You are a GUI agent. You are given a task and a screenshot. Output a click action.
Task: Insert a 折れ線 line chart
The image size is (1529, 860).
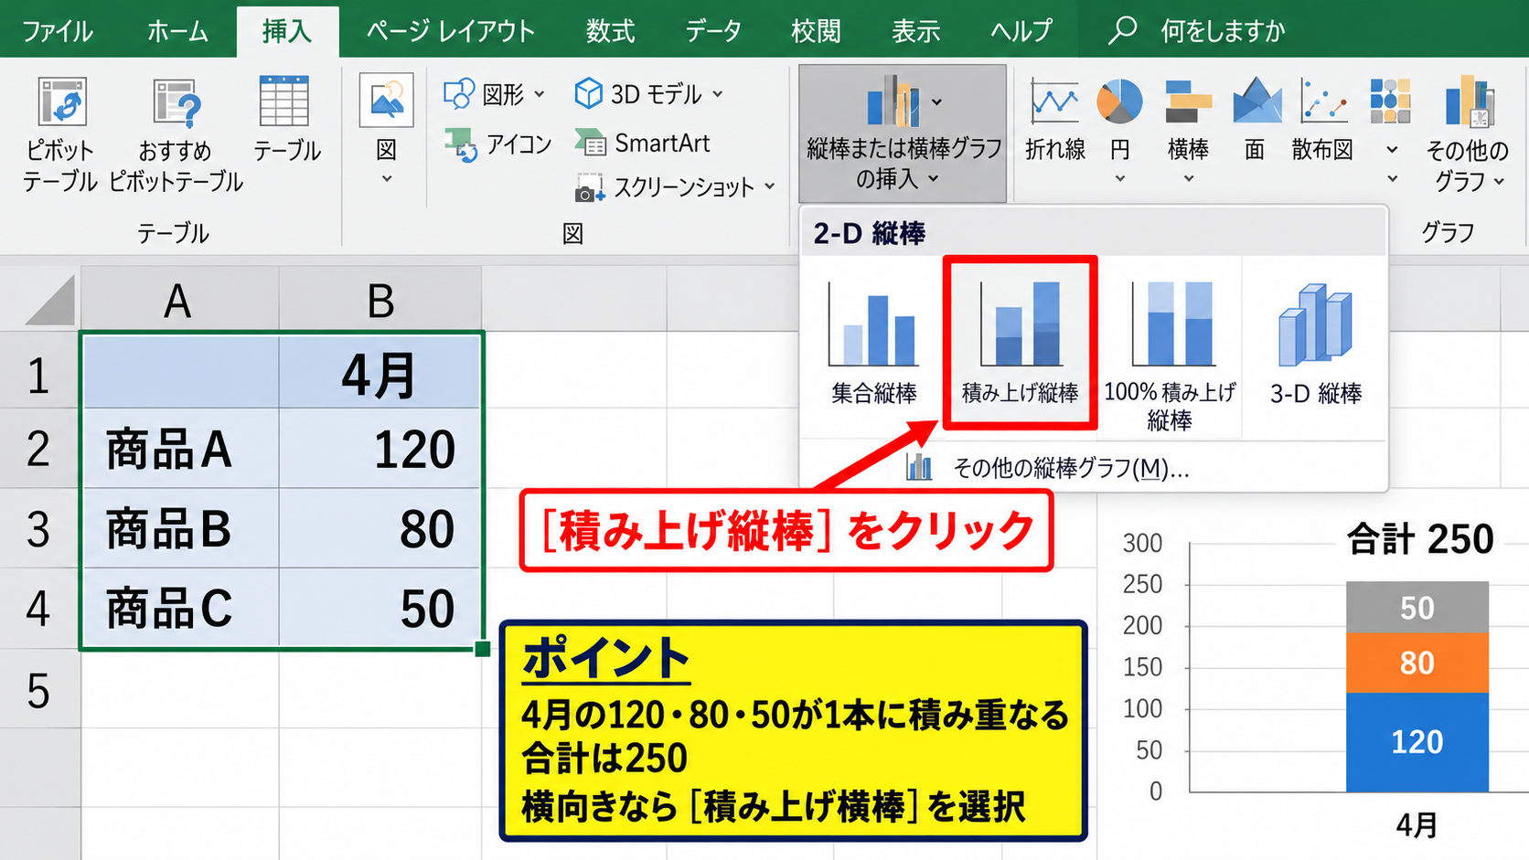point(1054,121)
